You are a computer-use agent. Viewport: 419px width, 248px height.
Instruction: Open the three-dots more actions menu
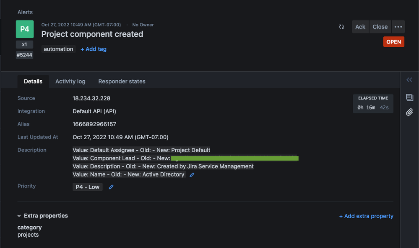point(398,27)
